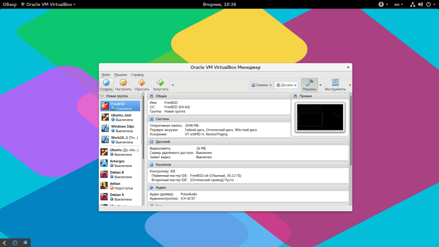Close the Снимки pinned pane toggle

pyautogui.click(x=270, y=85)
